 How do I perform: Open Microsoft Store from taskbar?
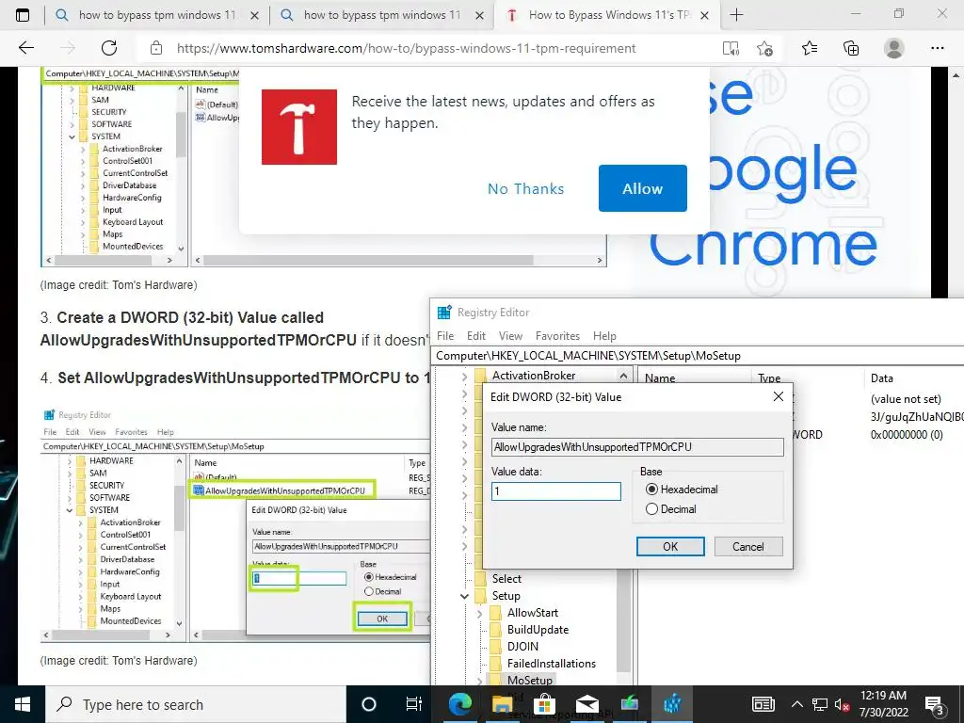[x=544, y=704]
